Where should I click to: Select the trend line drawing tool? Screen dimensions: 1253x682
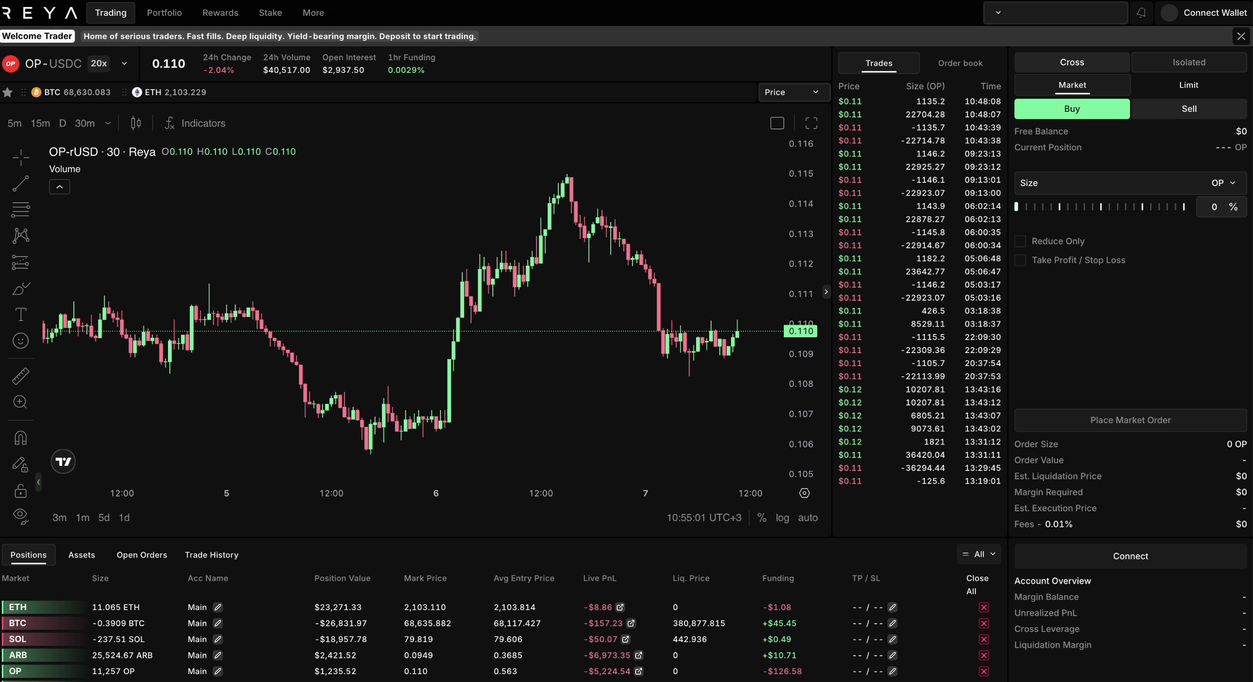point(20,183)
